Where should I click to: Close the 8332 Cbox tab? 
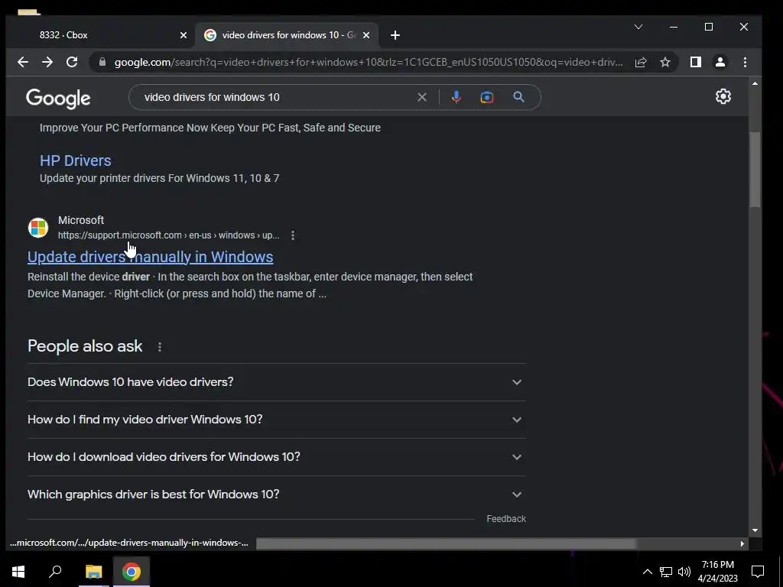click(x=184, y=35)
